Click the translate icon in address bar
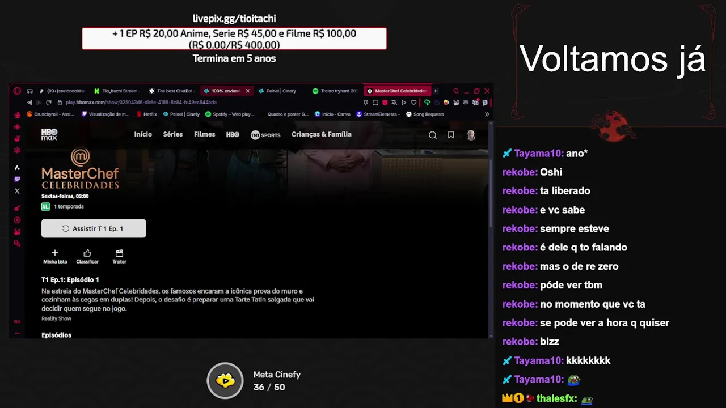726x408 pixels. [x=394, y=103]
